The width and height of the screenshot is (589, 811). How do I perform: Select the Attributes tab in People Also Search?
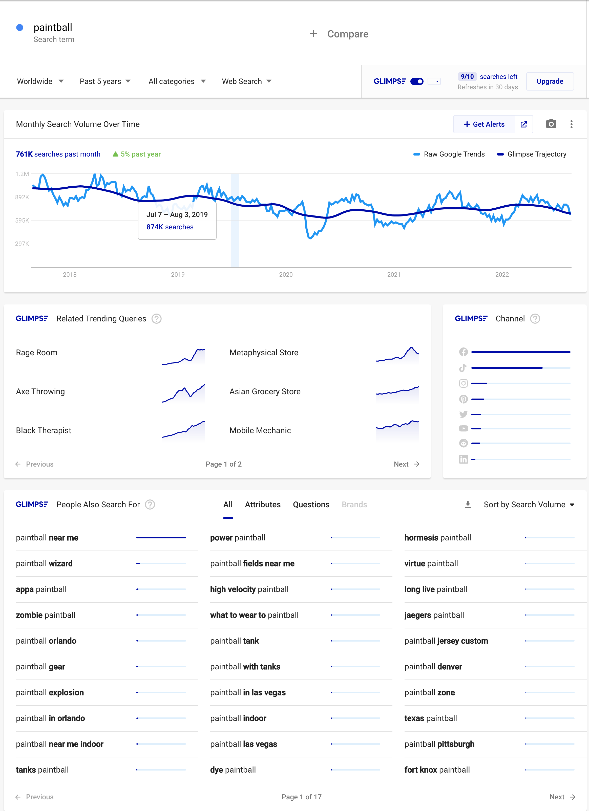pos(263,504)
